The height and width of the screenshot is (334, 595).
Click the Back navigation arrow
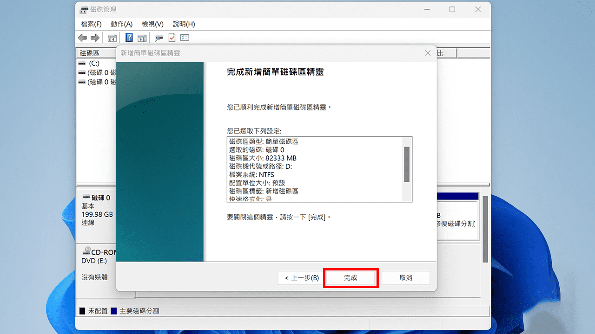82,38
